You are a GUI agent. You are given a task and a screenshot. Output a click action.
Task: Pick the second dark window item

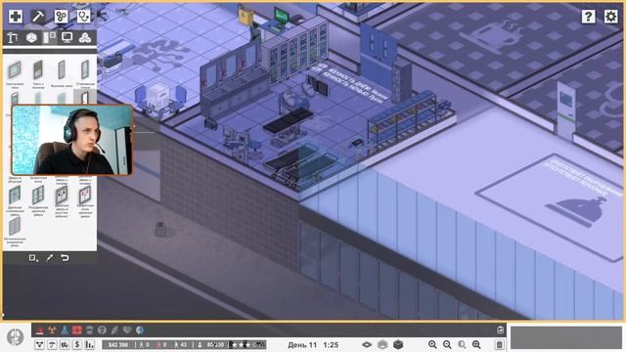(x=38, y=70)
